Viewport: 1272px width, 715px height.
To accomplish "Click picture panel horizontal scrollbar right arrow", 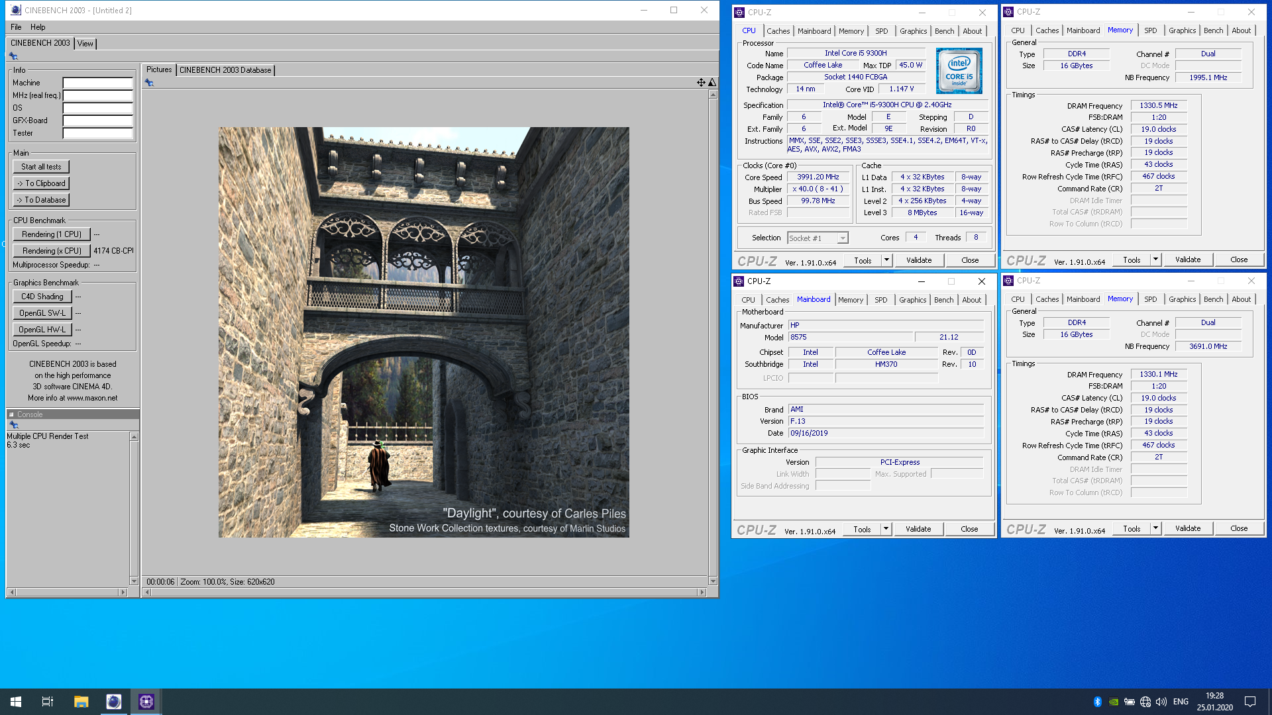I will 702,593.
